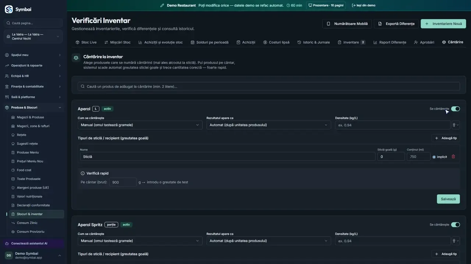Open Aperol Rezultatul apare ca dropdown
Viewport: 471px width, 264px height.
269,125
